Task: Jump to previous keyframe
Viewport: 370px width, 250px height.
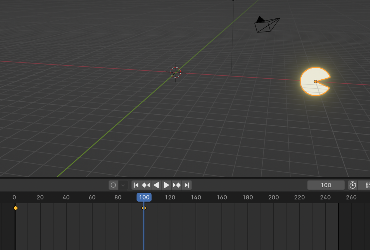Action: click(x=146, y=185)
